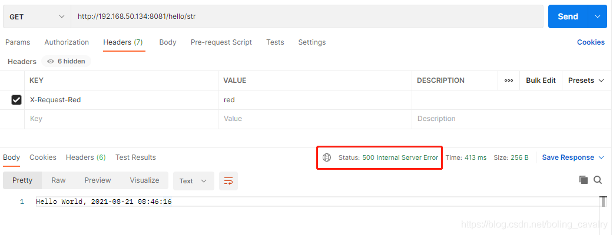Click the VALUE column header
613x235 pixels.
234,80
